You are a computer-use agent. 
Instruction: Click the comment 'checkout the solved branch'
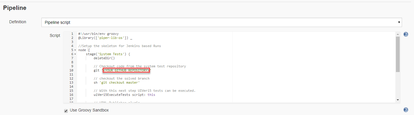click(121, 78)
